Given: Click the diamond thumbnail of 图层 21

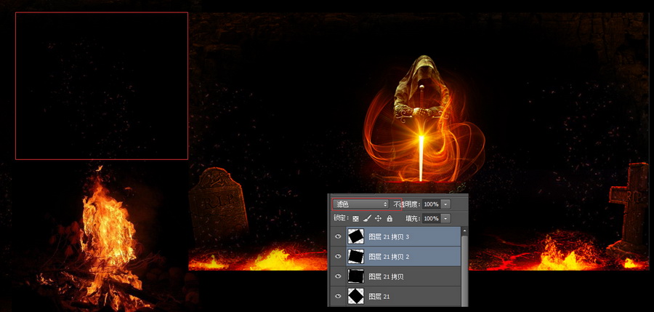Looking at the screenshot, I should pos(355,296).
